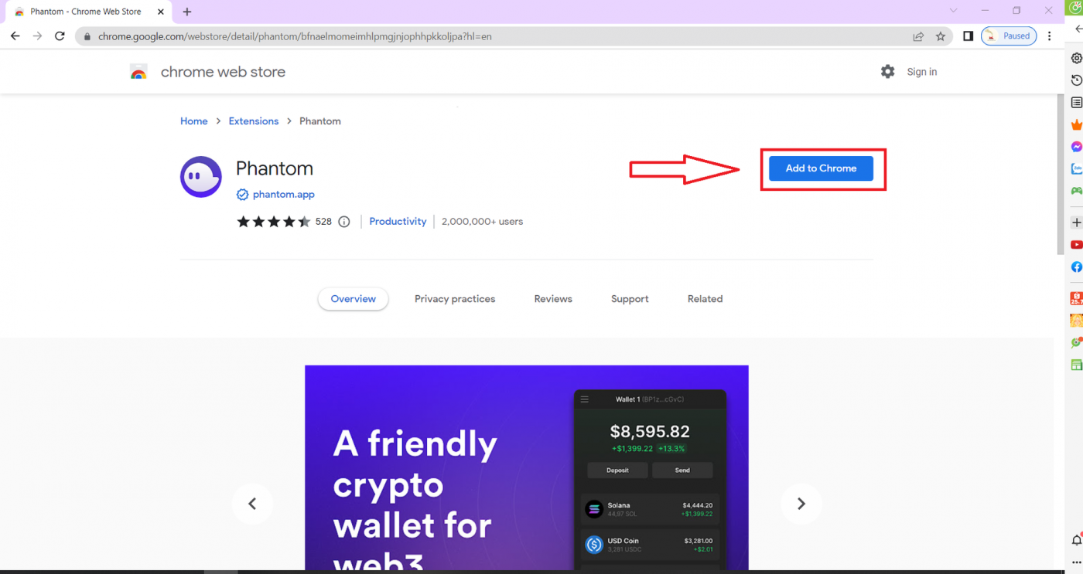Reload the Phantom web store page
The height and width of the screenshot is (574, 1083).
60,36
